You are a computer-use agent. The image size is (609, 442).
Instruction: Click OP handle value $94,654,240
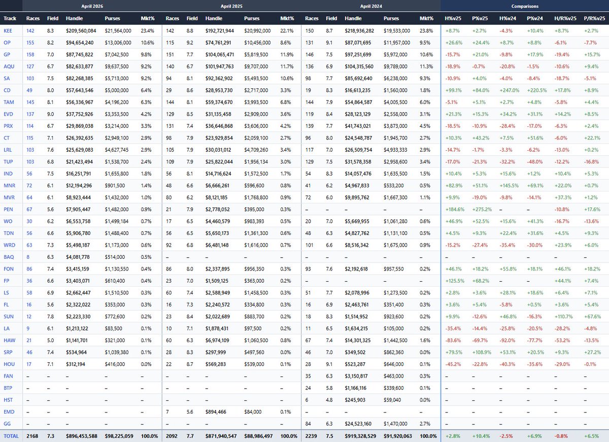click(x=80, y=43)
